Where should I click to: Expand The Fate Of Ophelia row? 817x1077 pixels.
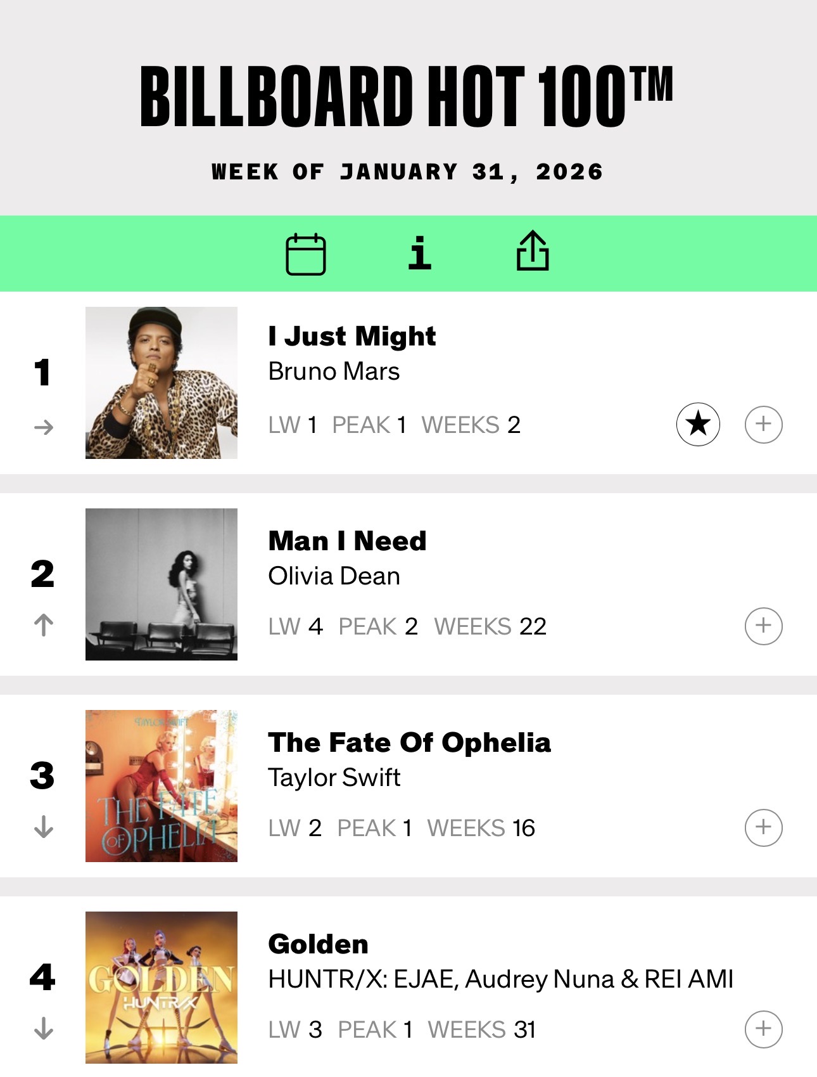point(763,827)
